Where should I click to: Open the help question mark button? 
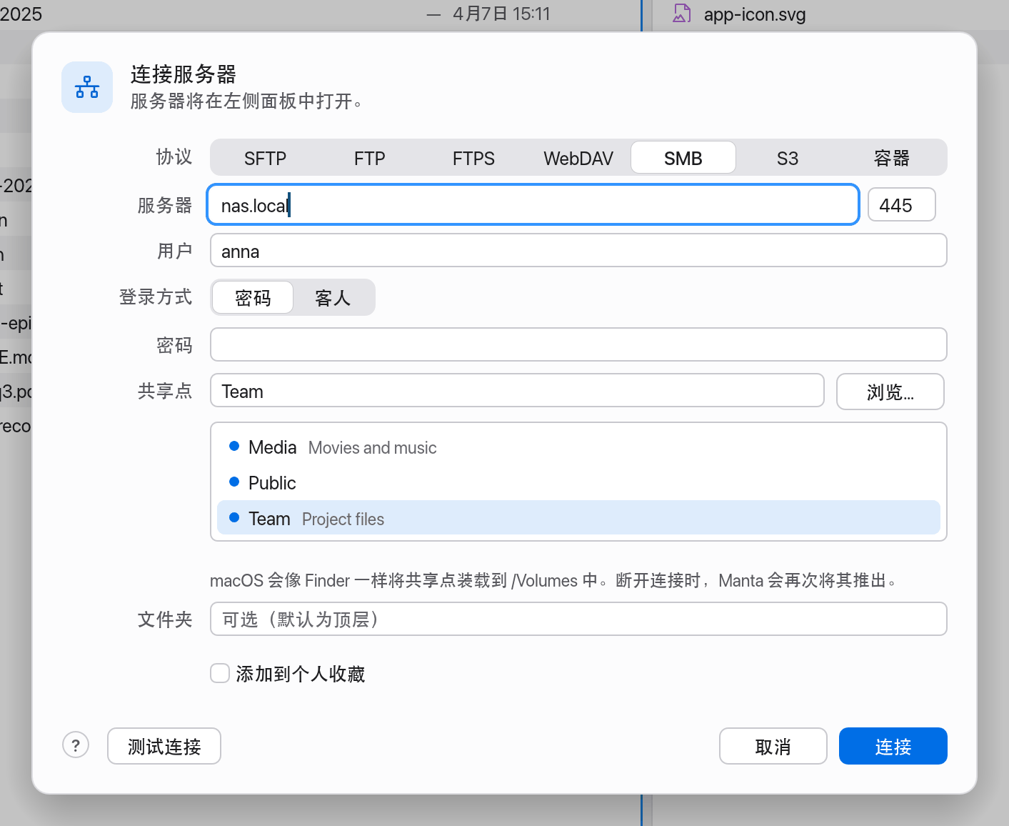coord(76,745)
